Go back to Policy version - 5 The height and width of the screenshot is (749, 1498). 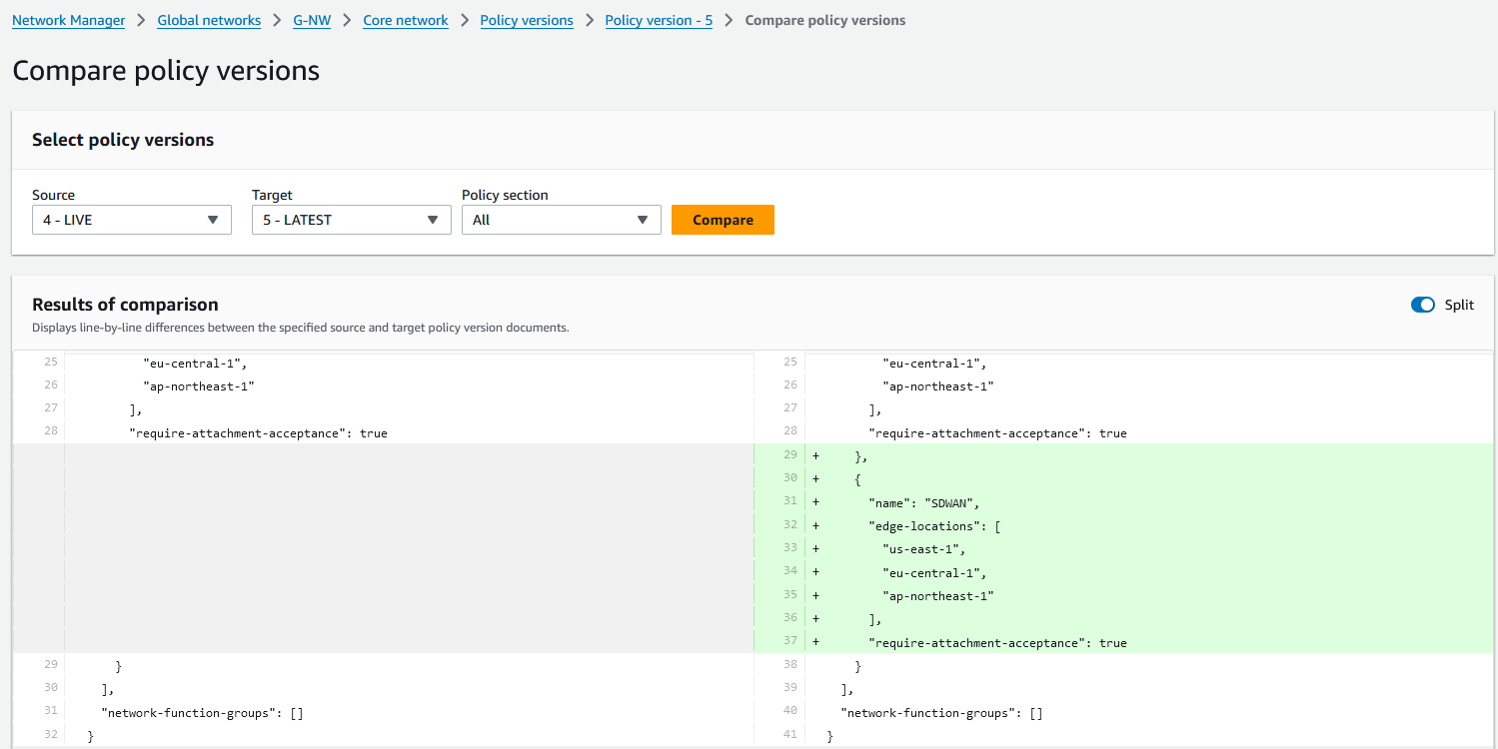point(659,20)
